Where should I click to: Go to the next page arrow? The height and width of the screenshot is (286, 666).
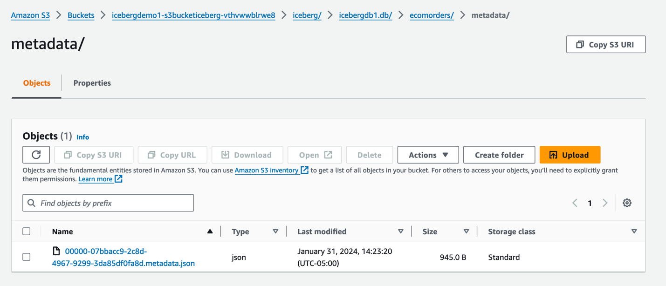[605, 203]
